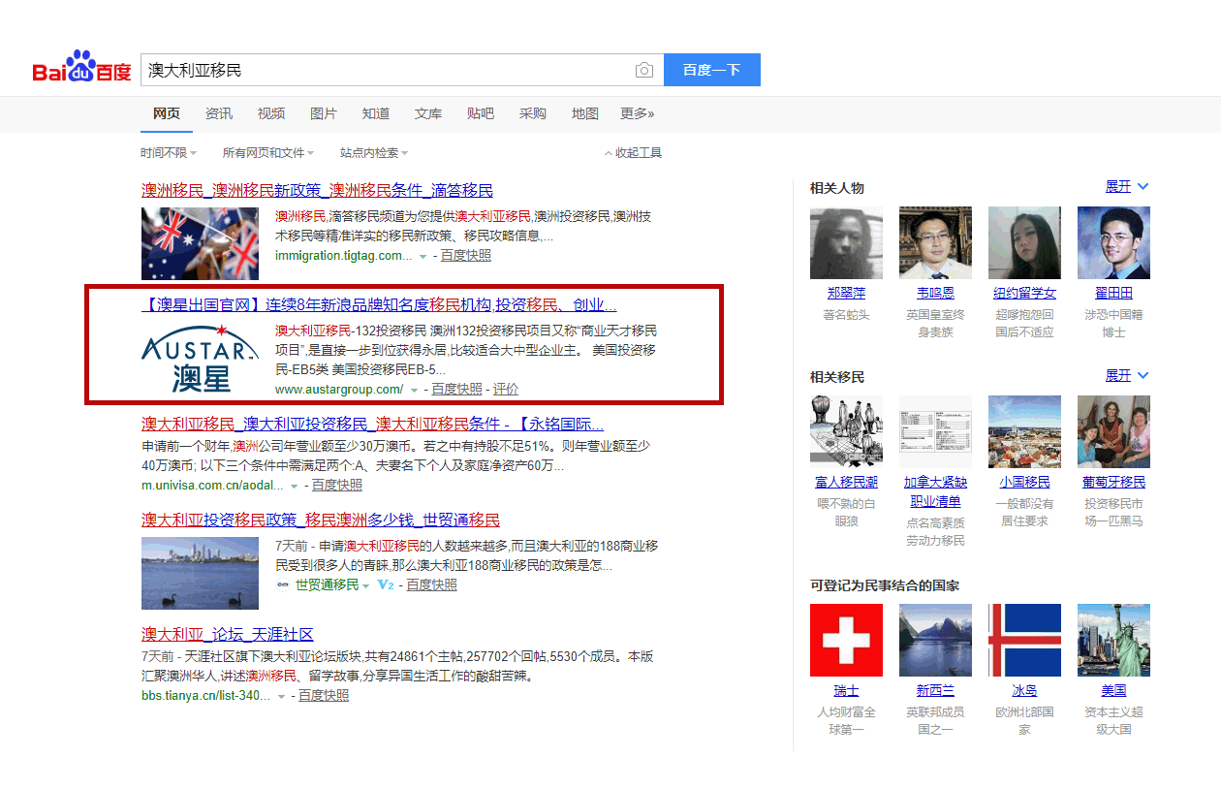
Task: Open the 永铭国际 澳大利亚移民 result title
Action: (373, 424)
